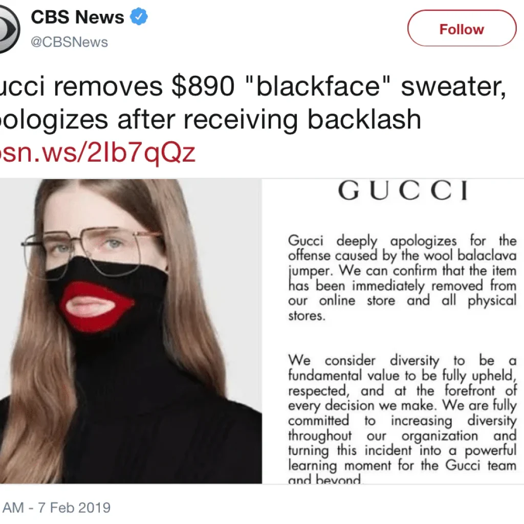Click the $890 price in tweet text
Image resolution: width=524 pixels, height=524 pixels.
tap(203, 86)
